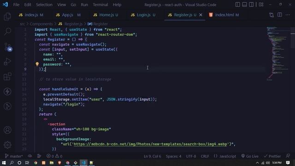Click Open Changes compare icon in editor toolbar
Image resolution: width=295 pixels, height=166 pixels.
(x=271, y=15)
